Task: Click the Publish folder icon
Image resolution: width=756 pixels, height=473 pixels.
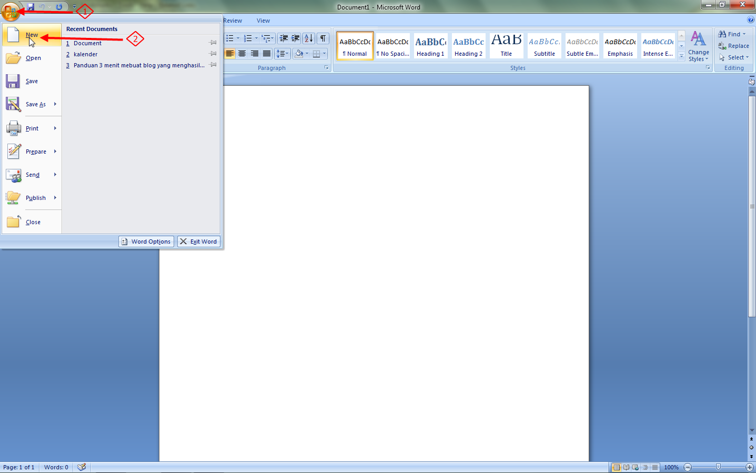Action: [x=14, y=198]
